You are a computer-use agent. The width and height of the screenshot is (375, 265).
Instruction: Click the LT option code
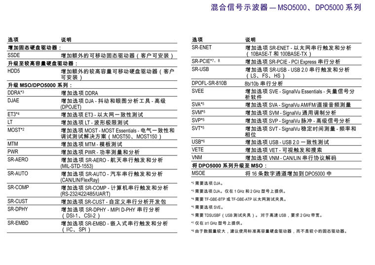tap(10, 122)
